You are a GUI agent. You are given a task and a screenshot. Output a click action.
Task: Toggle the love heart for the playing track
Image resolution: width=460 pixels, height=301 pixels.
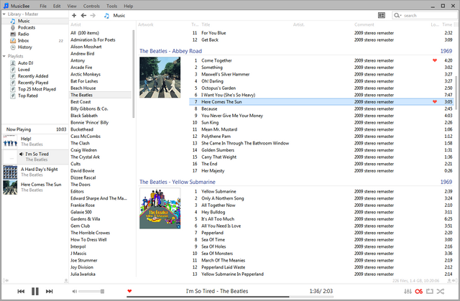tap(129, 291)
